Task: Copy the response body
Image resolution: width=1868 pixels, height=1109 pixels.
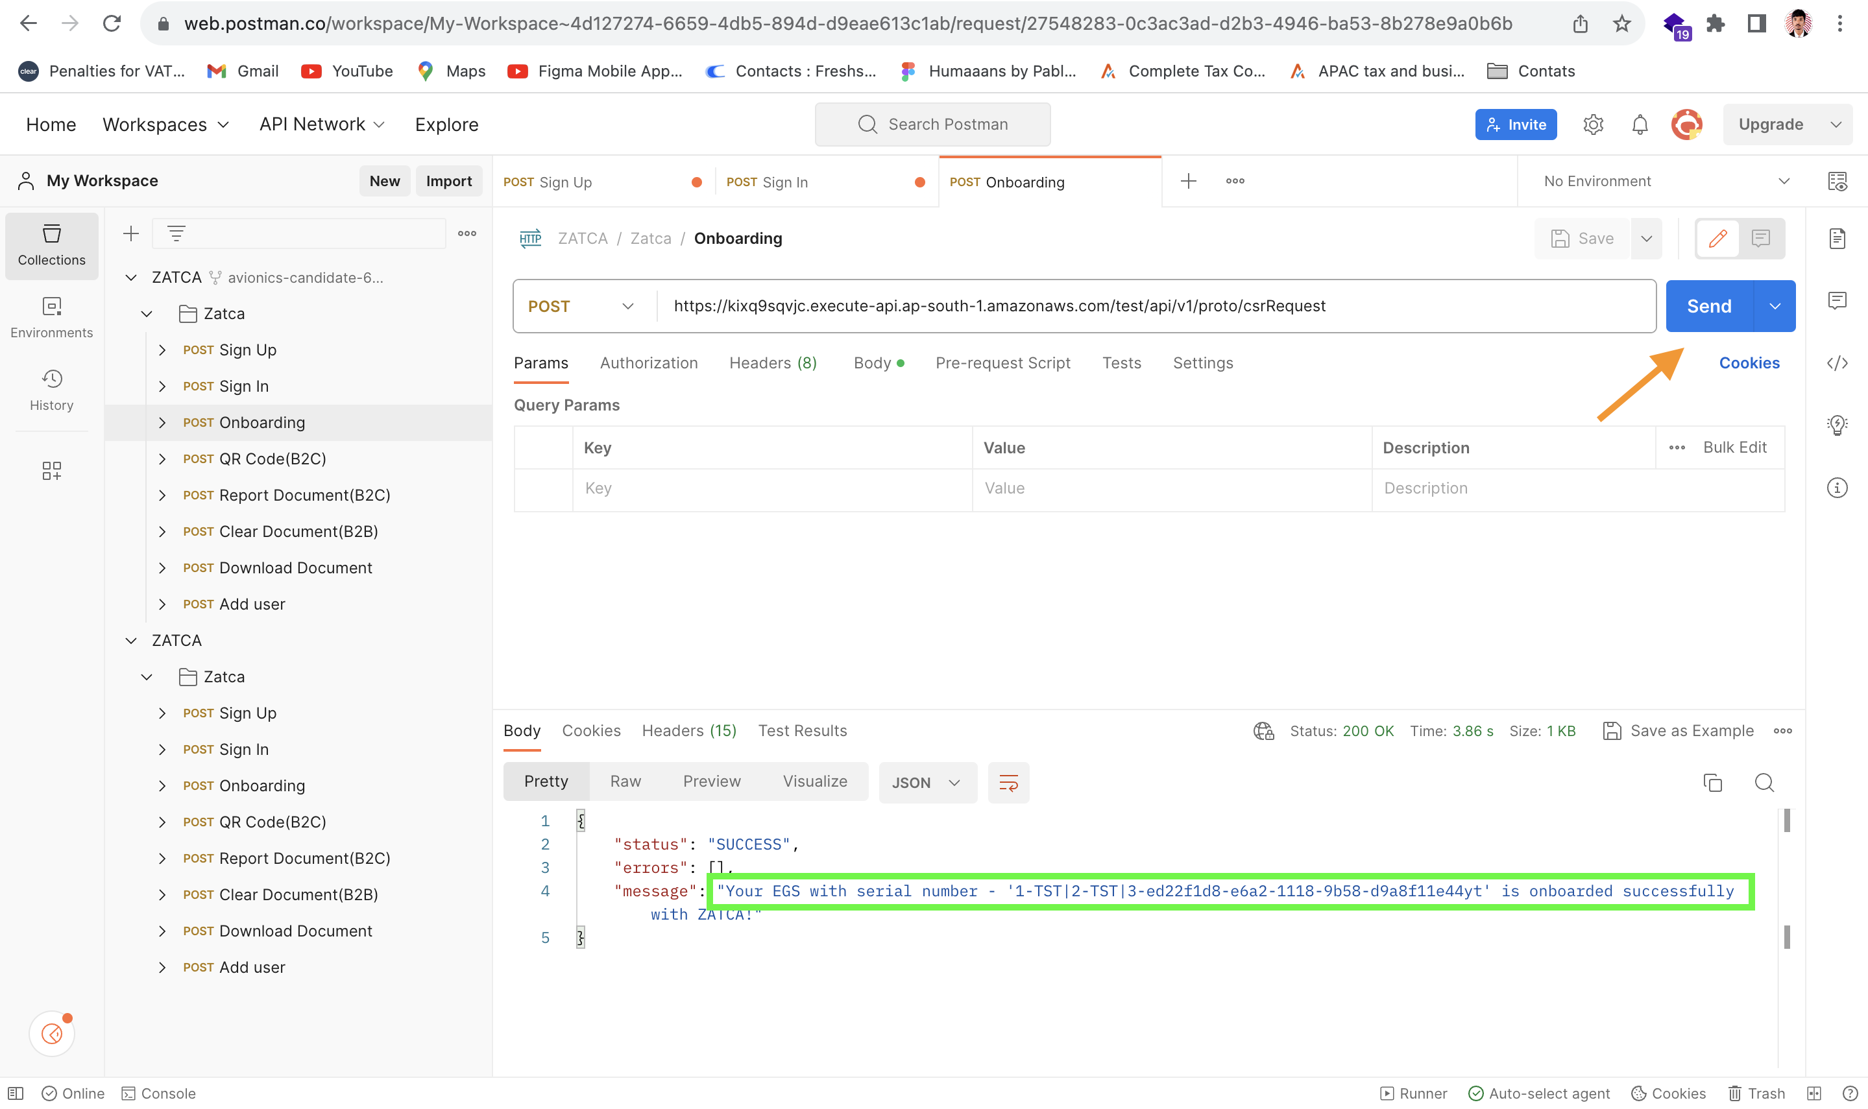Action: pos(1712,782)
